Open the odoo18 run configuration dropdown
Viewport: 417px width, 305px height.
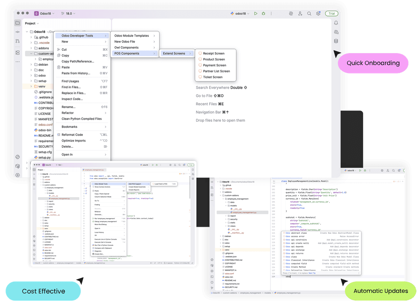tap(240, 14)
